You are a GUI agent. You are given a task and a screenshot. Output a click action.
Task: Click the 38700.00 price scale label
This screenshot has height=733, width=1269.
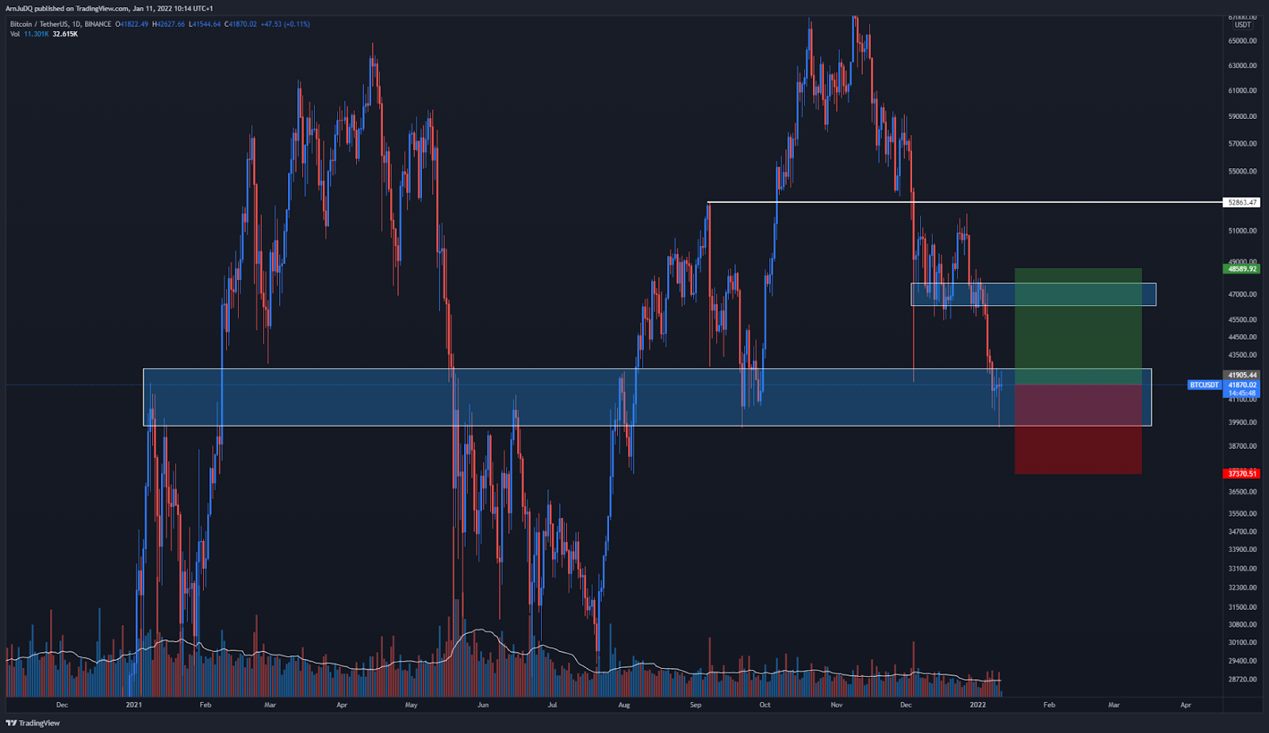1242,447
